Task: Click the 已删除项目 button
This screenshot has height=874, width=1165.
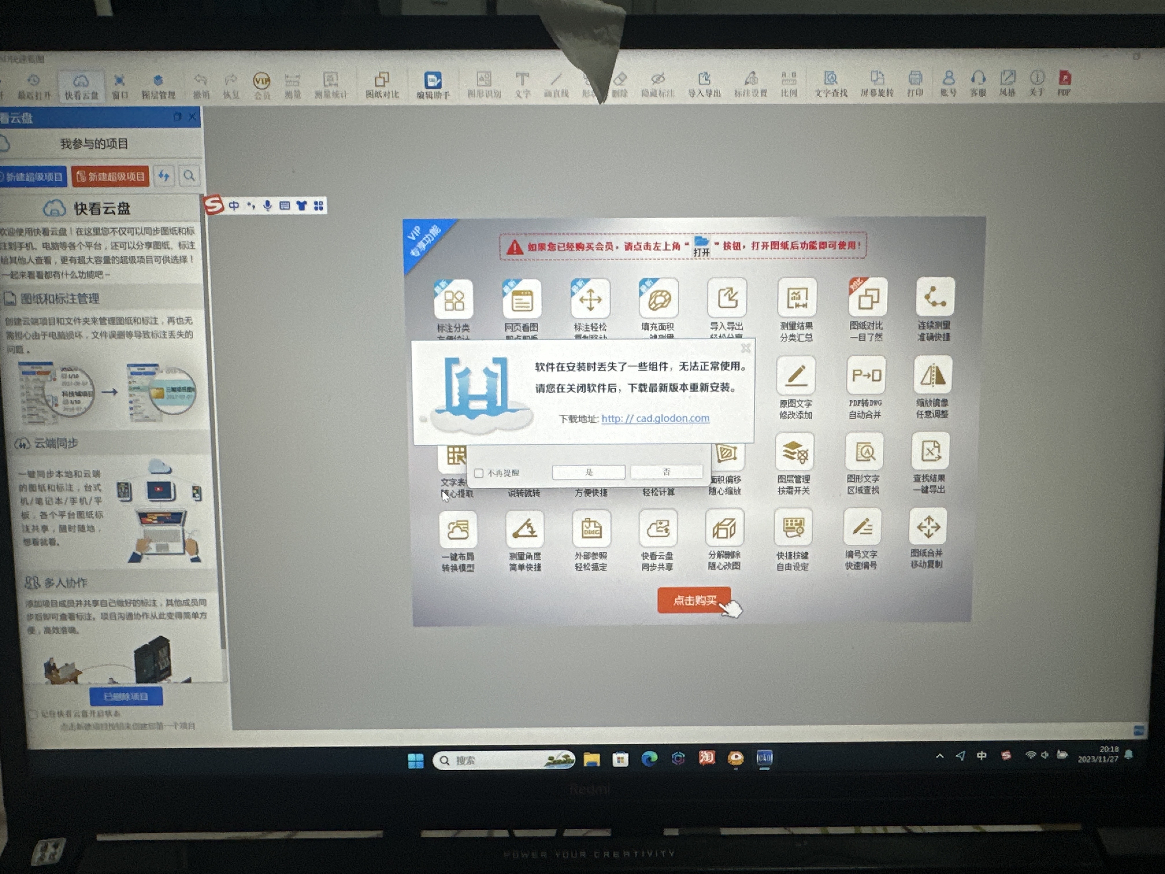Action: coord(126,697)
